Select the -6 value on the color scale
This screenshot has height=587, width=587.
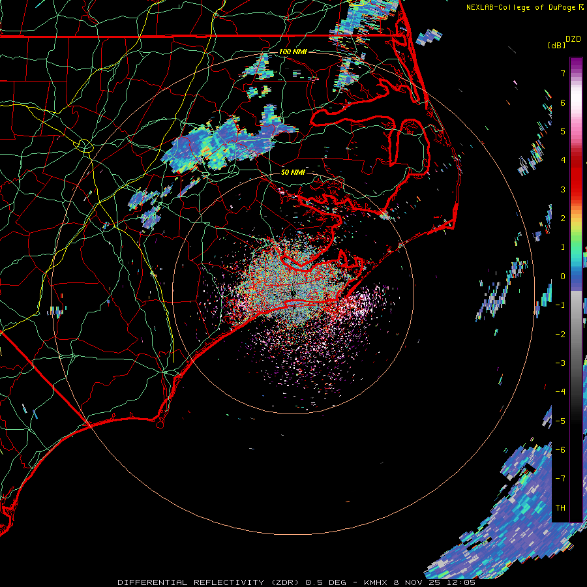pyautogui.click(x=560, y=450)
